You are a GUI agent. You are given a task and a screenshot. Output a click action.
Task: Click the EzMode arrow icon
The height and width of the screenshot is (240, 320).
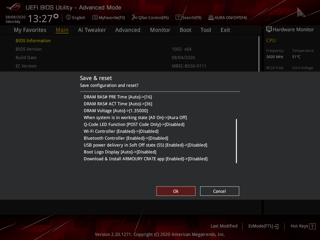276,226
